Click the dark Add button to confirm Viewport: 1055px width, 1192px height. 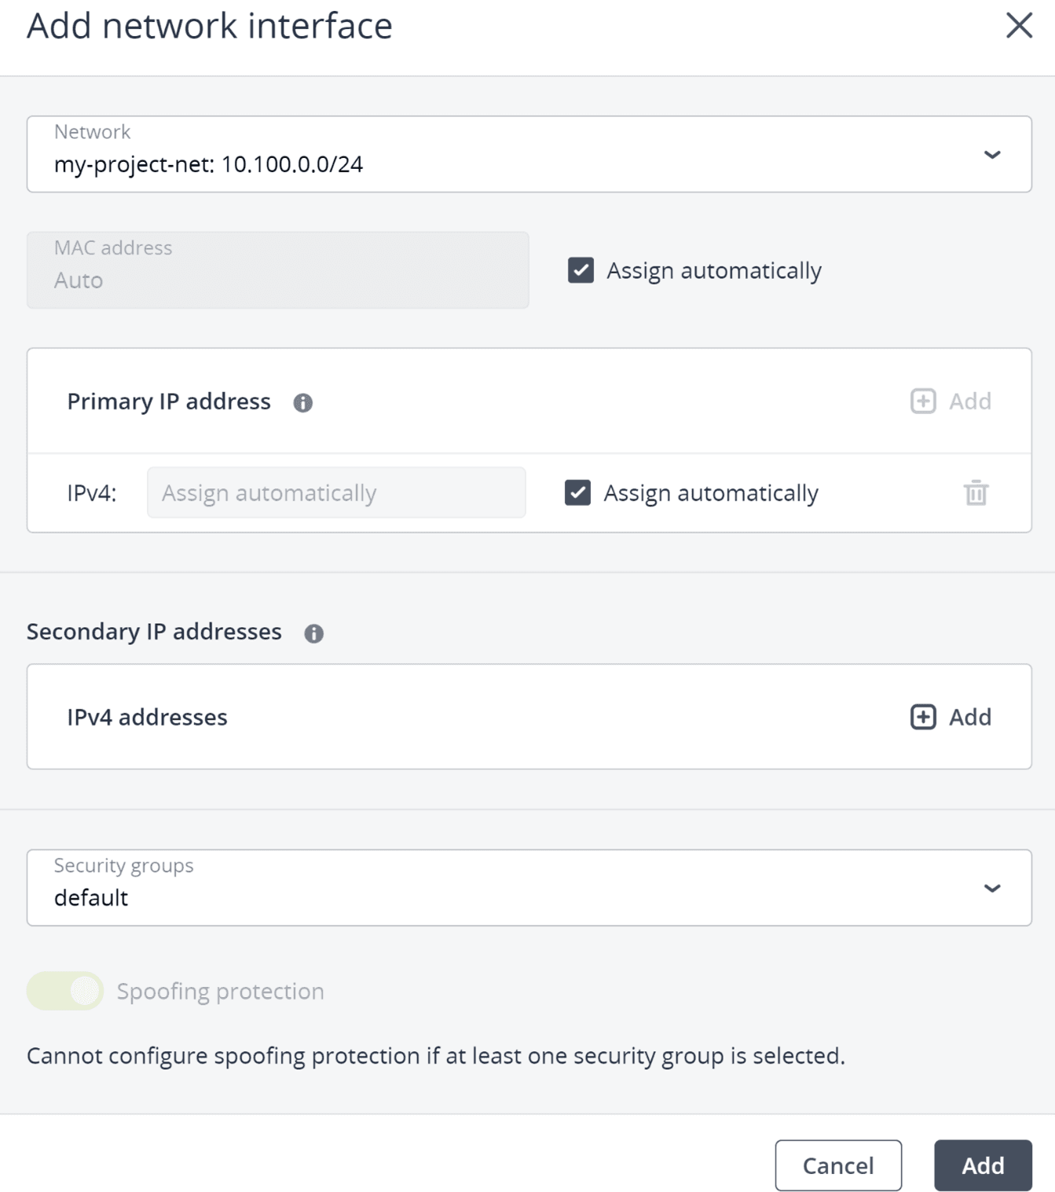click(982, 1165)
